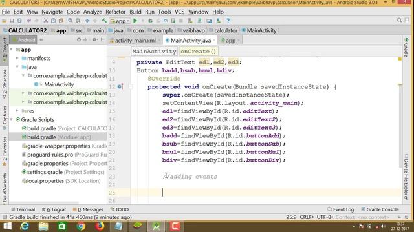The image size is (414, 232).
Task: Click the Find magnifier icon
Action: [71, 21]
